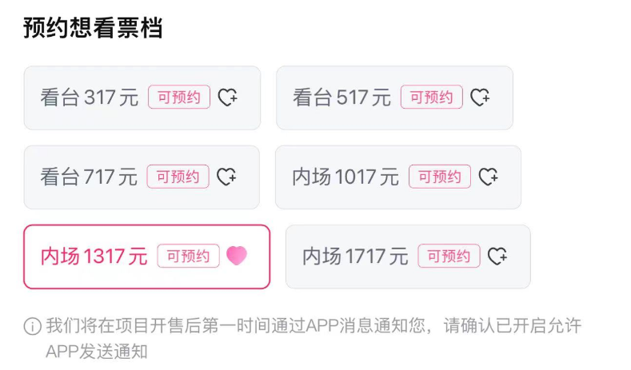Viewport: 631px width, 370px height.
Task: Click the 预约想看票档 heading
Action: [x=93, y=28]
